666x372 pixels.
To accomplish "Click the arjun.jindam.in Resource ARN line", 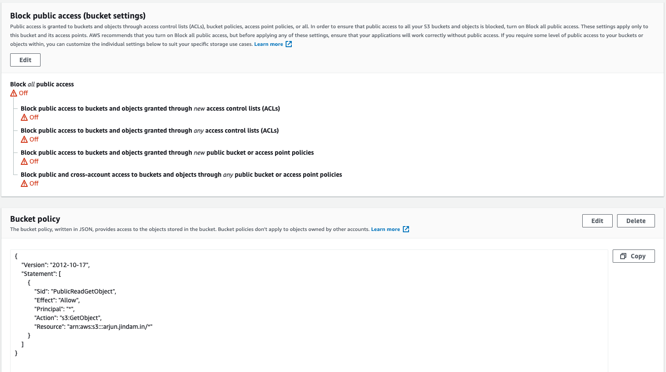I will pyautogui.click(x=93, y=327).
